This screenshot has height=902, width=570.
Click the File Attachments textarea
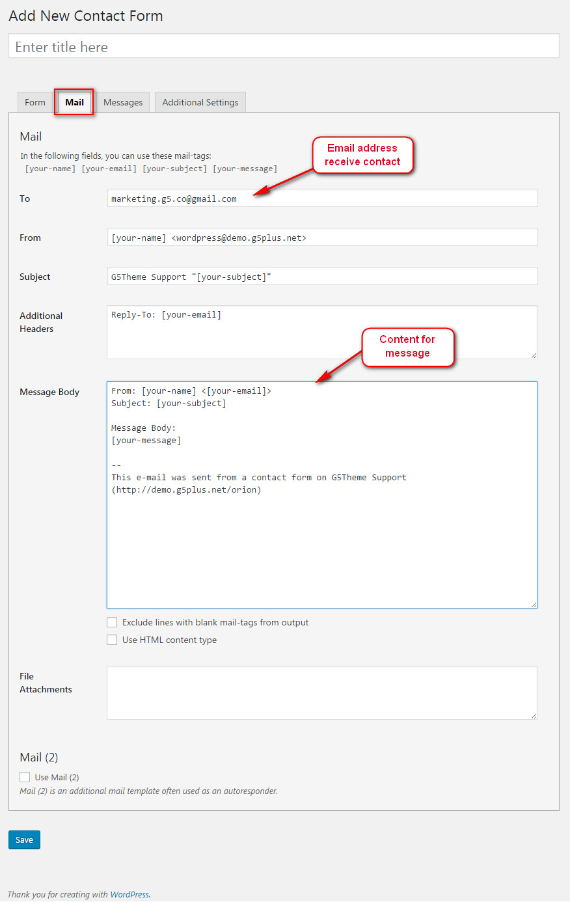pos(322,693)
